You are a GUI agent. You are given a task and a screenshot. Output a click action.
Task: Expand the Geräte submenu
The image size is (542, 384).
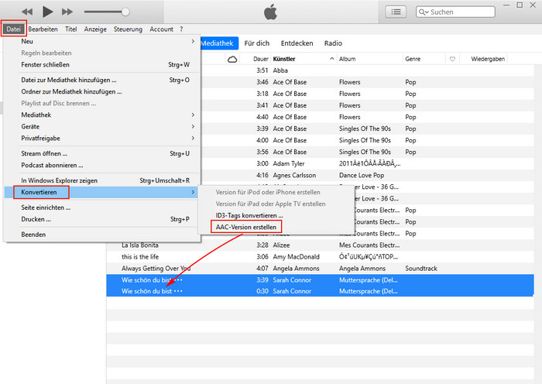(x=102, y=126)
